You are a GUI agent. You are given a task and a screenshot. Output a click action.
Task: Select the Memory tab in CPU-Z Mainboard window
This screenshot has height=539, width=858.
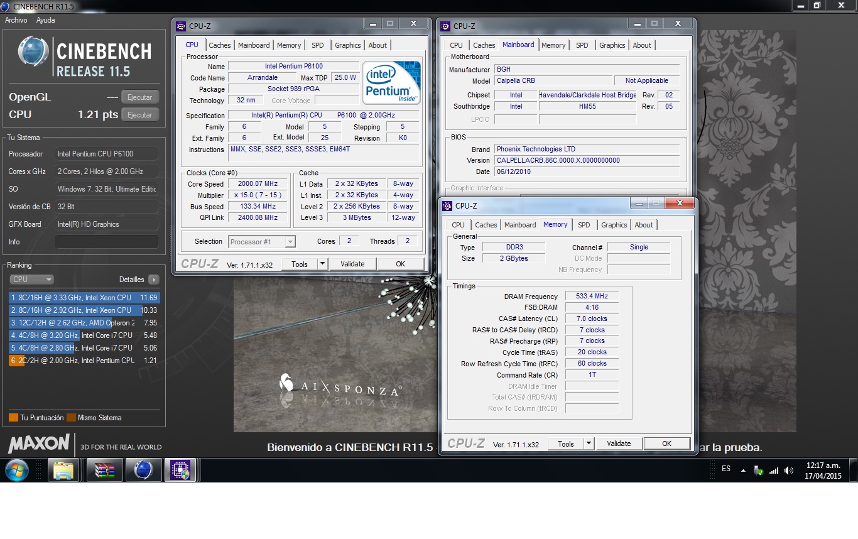[553, 45]
